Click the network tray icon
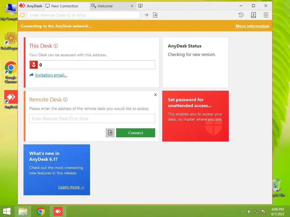This screenshot has height=217, width=290. 257,212
